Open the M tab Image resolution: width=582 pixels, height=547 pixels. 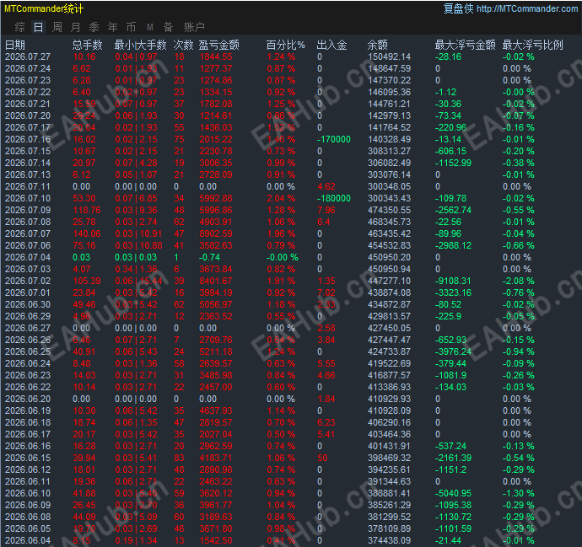coord(150,27)
